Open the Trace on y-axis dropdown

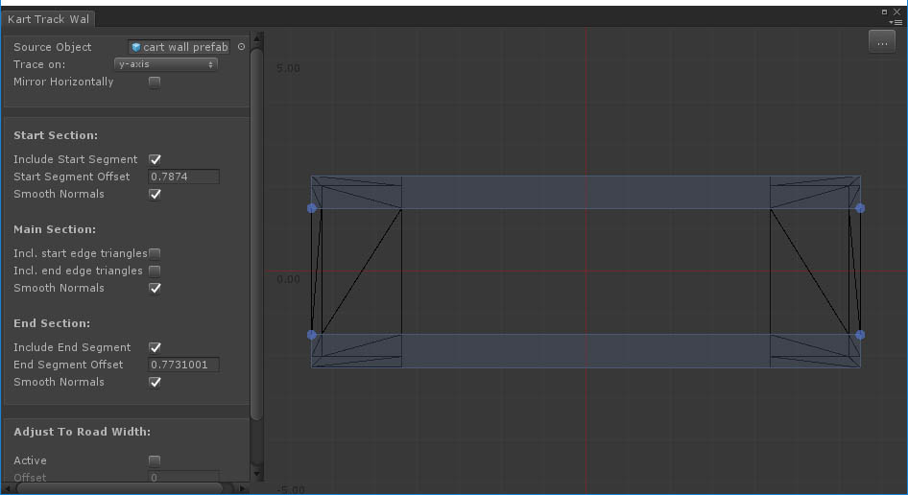(166, 64)
